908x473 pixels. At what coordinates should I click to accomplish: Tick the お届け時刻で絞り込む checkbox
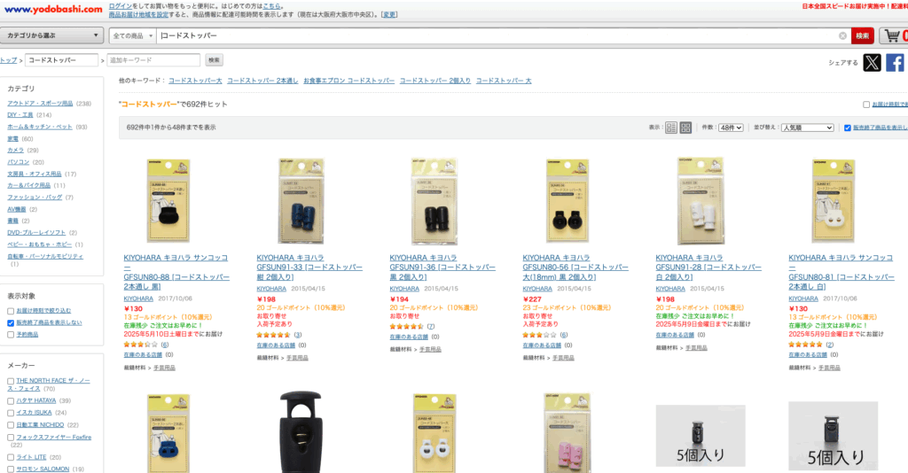tap(11, 311)
